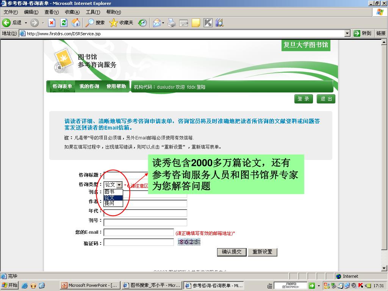Choose 图书 in the dropdown list
This screenshot has height=291, width=388.
pos(113,192)
